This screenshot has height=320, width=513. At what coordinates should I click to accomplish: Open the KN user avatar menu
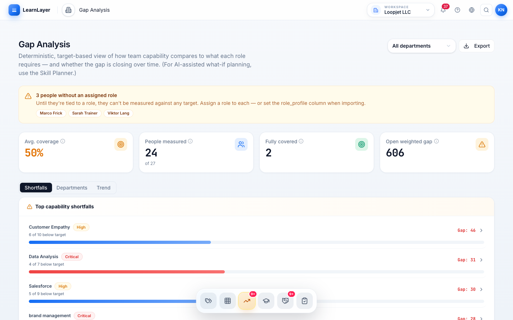(501, 10)
